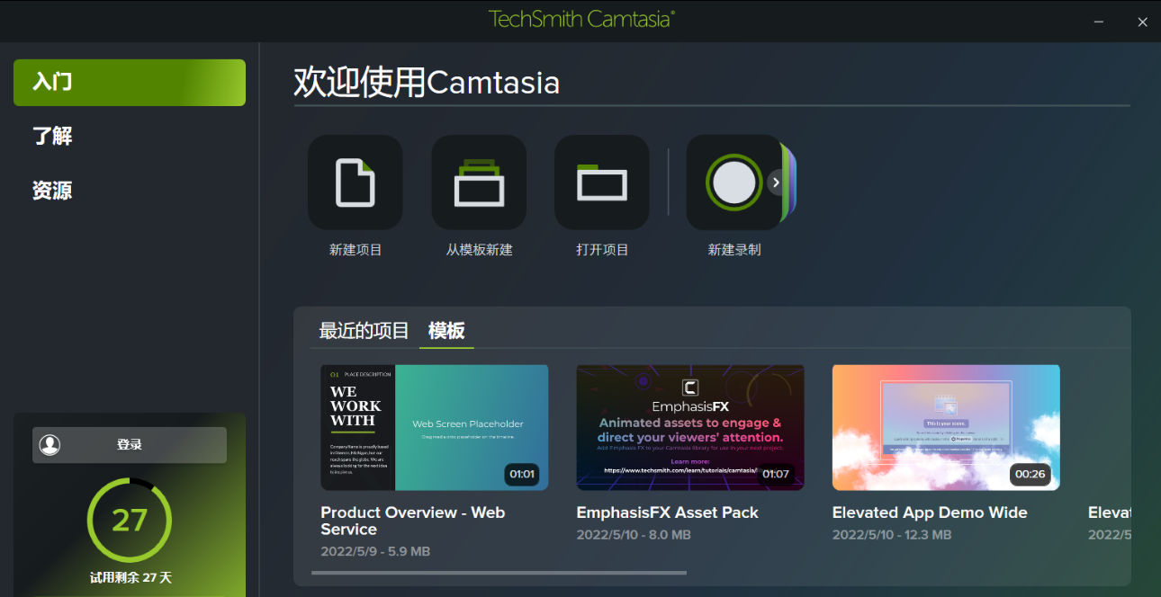The image size is (1161, 597).
Task: Click the 新建项目 label text
Action: pos(355,250)
